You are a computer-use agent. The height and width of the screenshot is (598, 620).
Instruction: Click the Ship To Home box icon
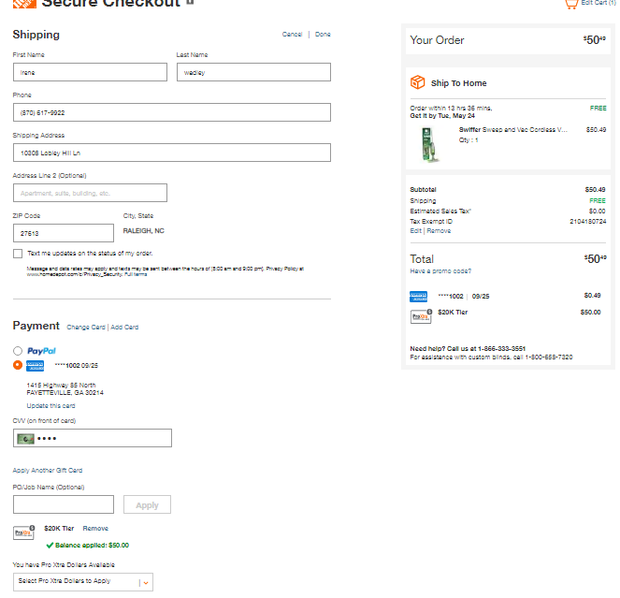pyautogui.click(x=418, y=82)
